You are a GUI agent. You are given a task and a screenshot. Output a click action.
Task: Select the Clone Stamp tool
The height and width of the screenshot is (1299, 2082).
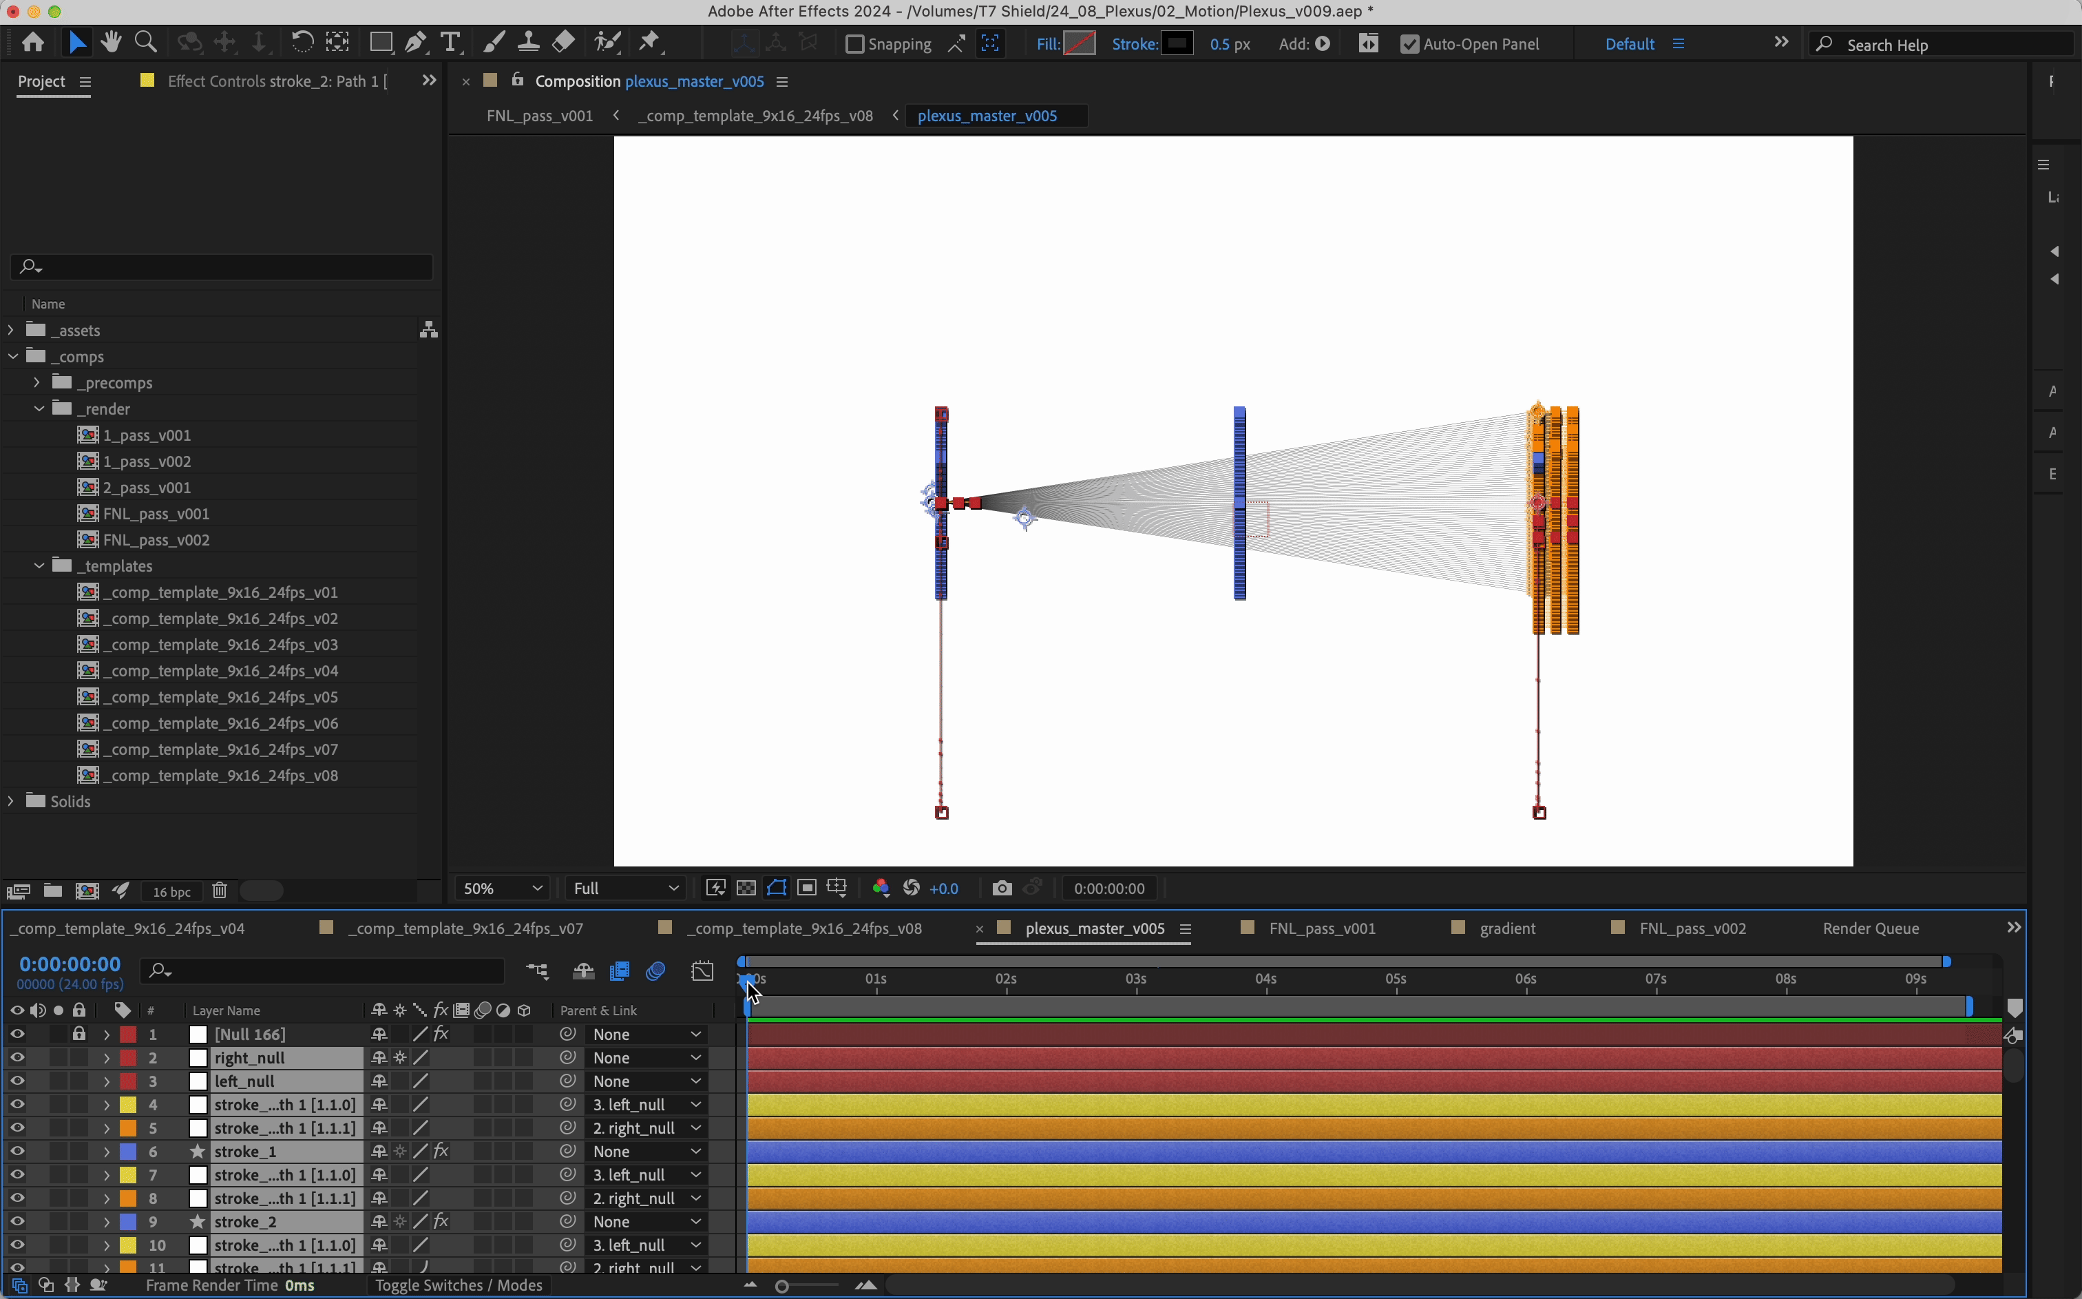point(529,42)
